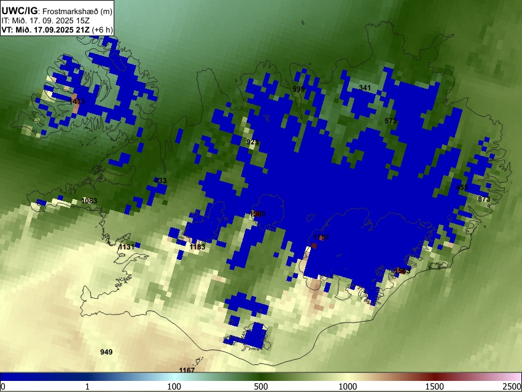Click the colorbar label 1000
522x392 pixels.
348,386
